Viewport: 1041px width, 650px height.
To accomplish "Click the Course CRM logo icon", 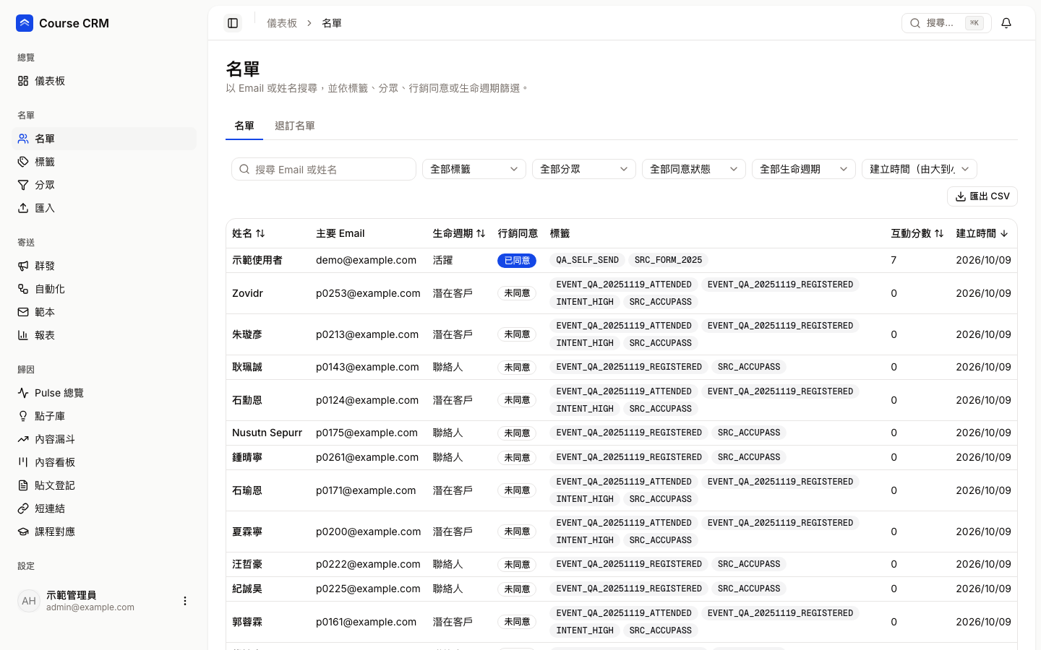I will pyautogui.click(x=25, y=23).
